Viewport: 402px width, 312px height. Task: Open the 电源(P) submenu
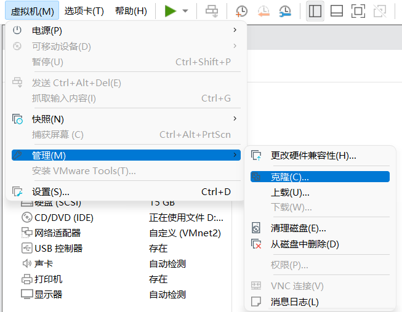126,31
